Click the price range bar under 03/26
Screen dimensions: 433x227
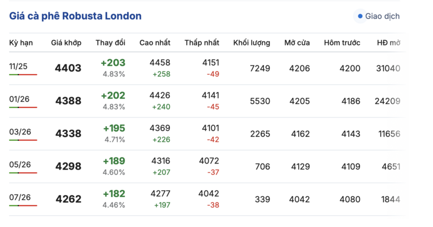(x=23, y=140)
